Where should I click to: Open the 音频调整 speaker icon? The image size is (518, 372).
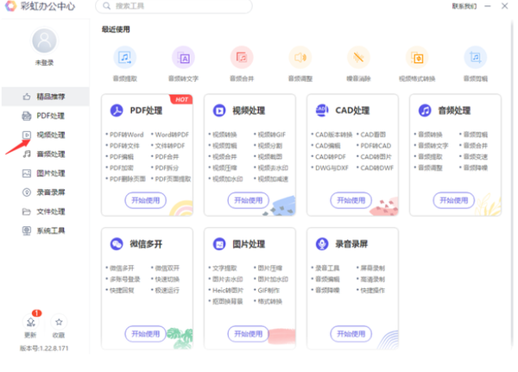[300, 58]
